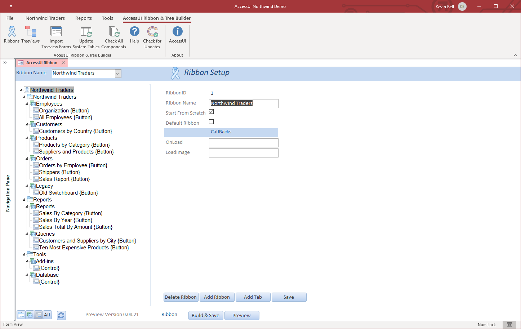Image resolution: width=521 pixels, height=329 pixels.
Task: Select Customers by Country {Button} node
Action: (75, 131)
